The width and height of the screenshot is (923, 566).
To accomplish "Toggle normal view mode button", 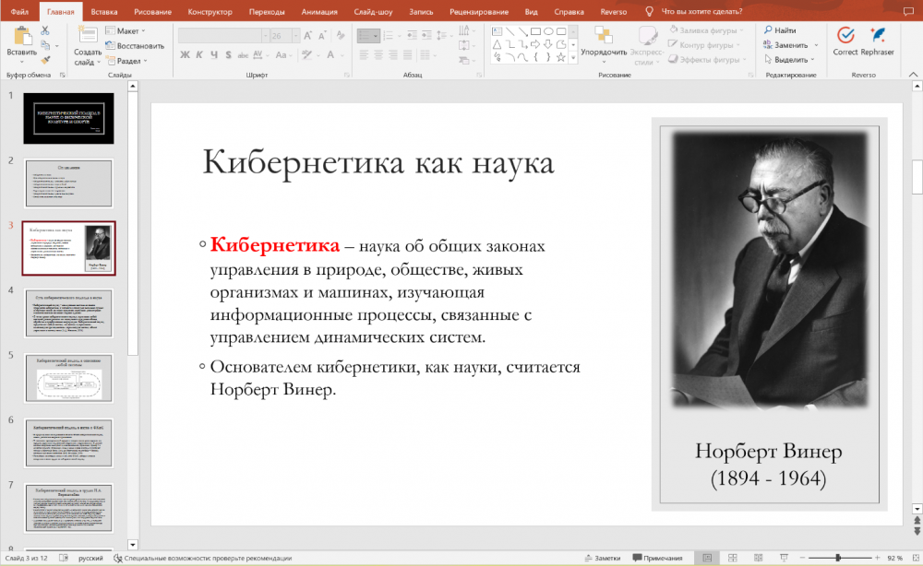I will pos(707,558).
